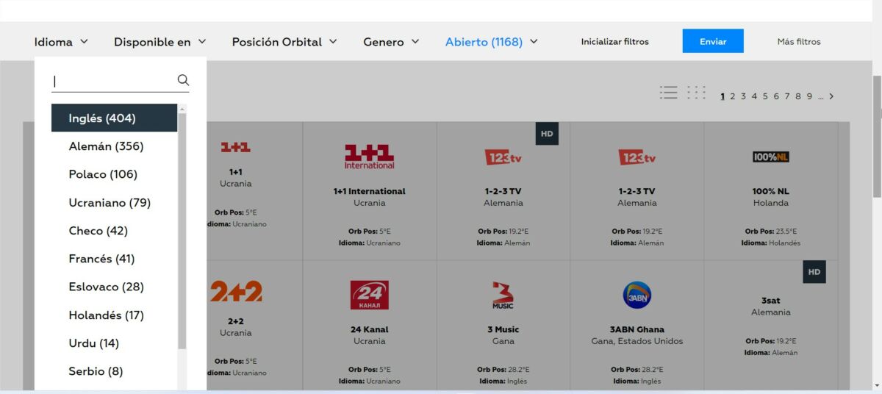
Task: Expand the Abierto (1168) filter
Action: pos(491,42)
